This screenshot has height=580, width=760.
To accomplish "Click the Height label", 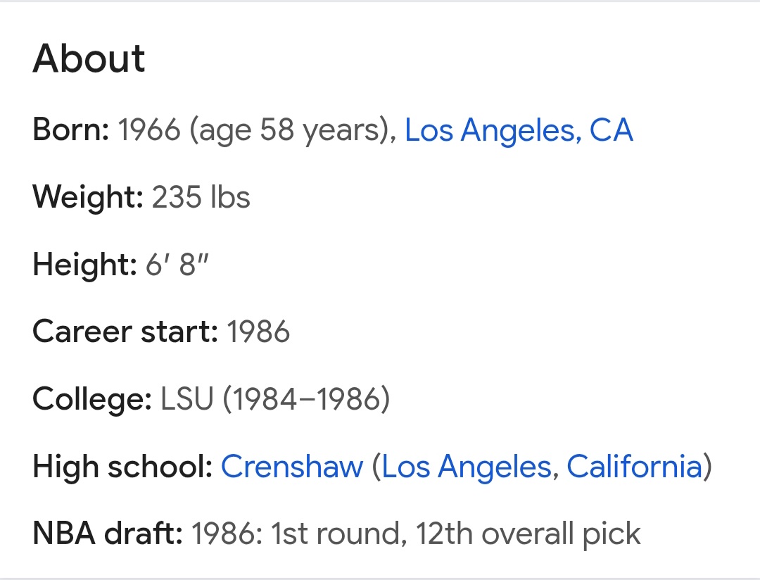I will pos(85,264).
